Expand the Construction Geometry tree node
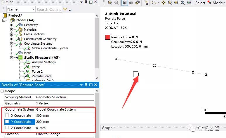The image size is (226, 138). (x=11, y=39)
